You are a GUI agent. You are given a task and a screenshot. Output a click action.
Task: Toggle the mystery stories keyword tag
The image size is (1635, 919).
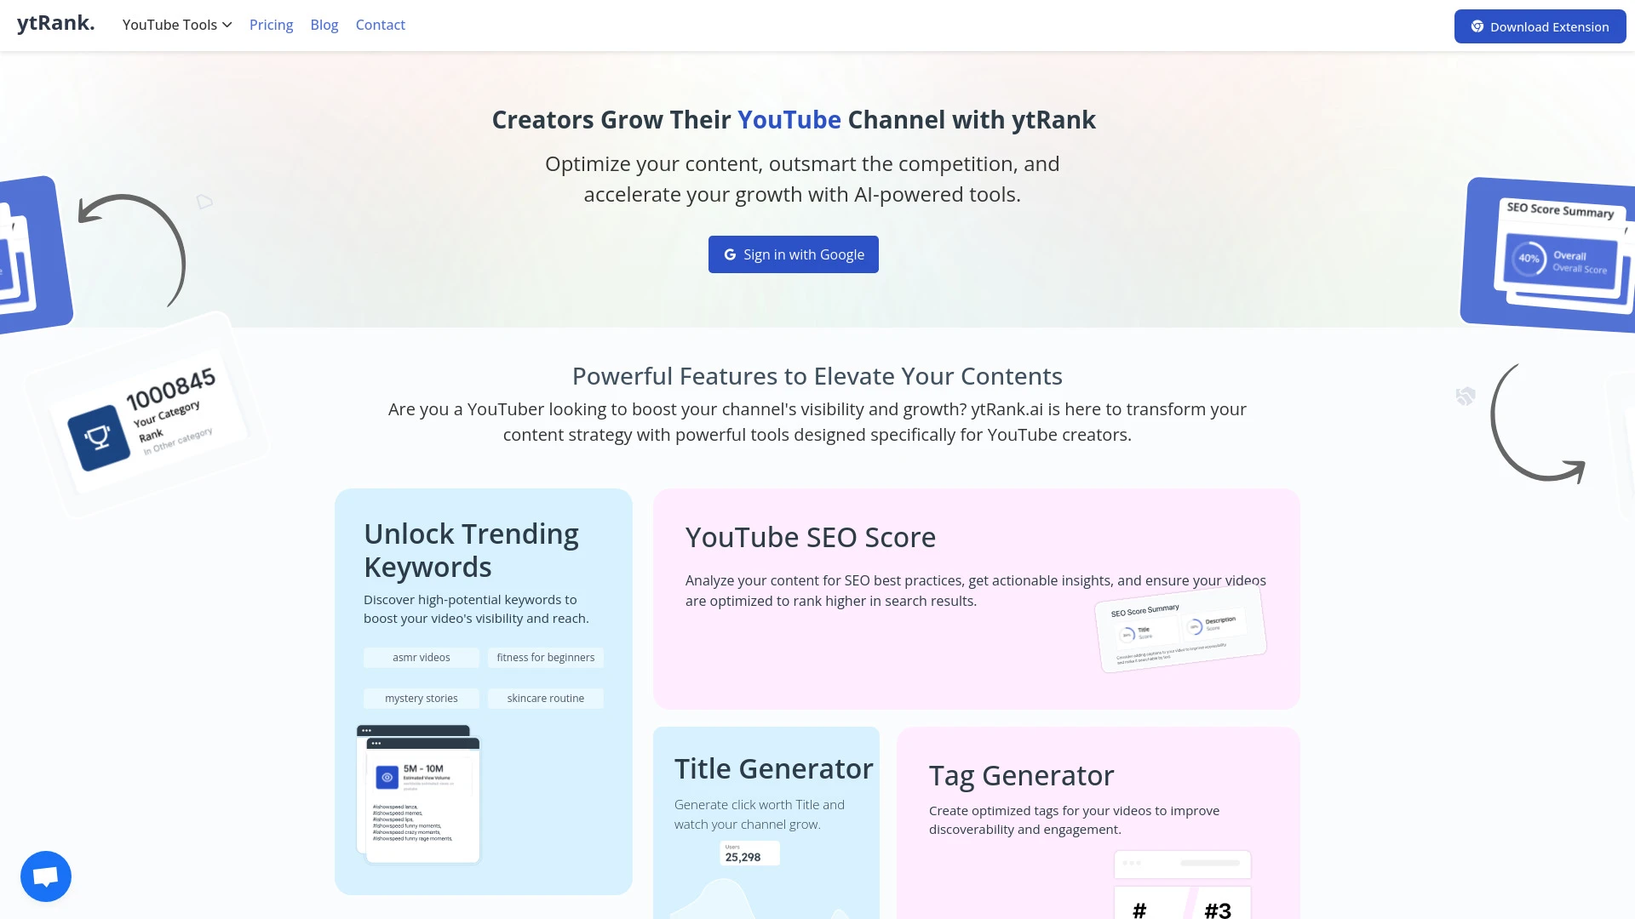point(420,697)
